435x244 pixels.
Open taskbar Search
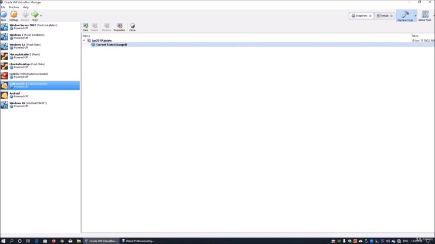point(12,241)
